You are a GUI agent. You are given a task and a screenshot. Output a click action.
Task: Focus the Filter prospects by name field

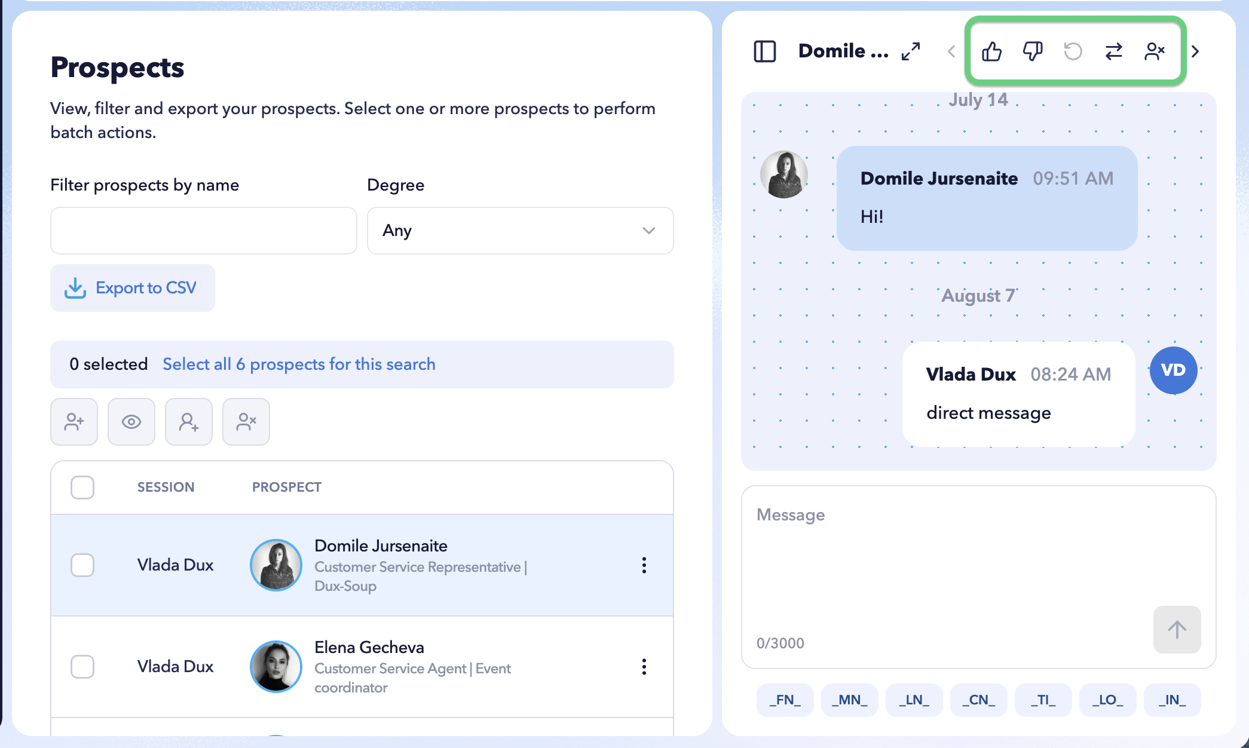click(204, 231)
